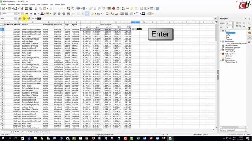Image resolution: width=252 pixels, height=141 pixels.
Task: Toggle Bold formatting
Action: (26, 14)
